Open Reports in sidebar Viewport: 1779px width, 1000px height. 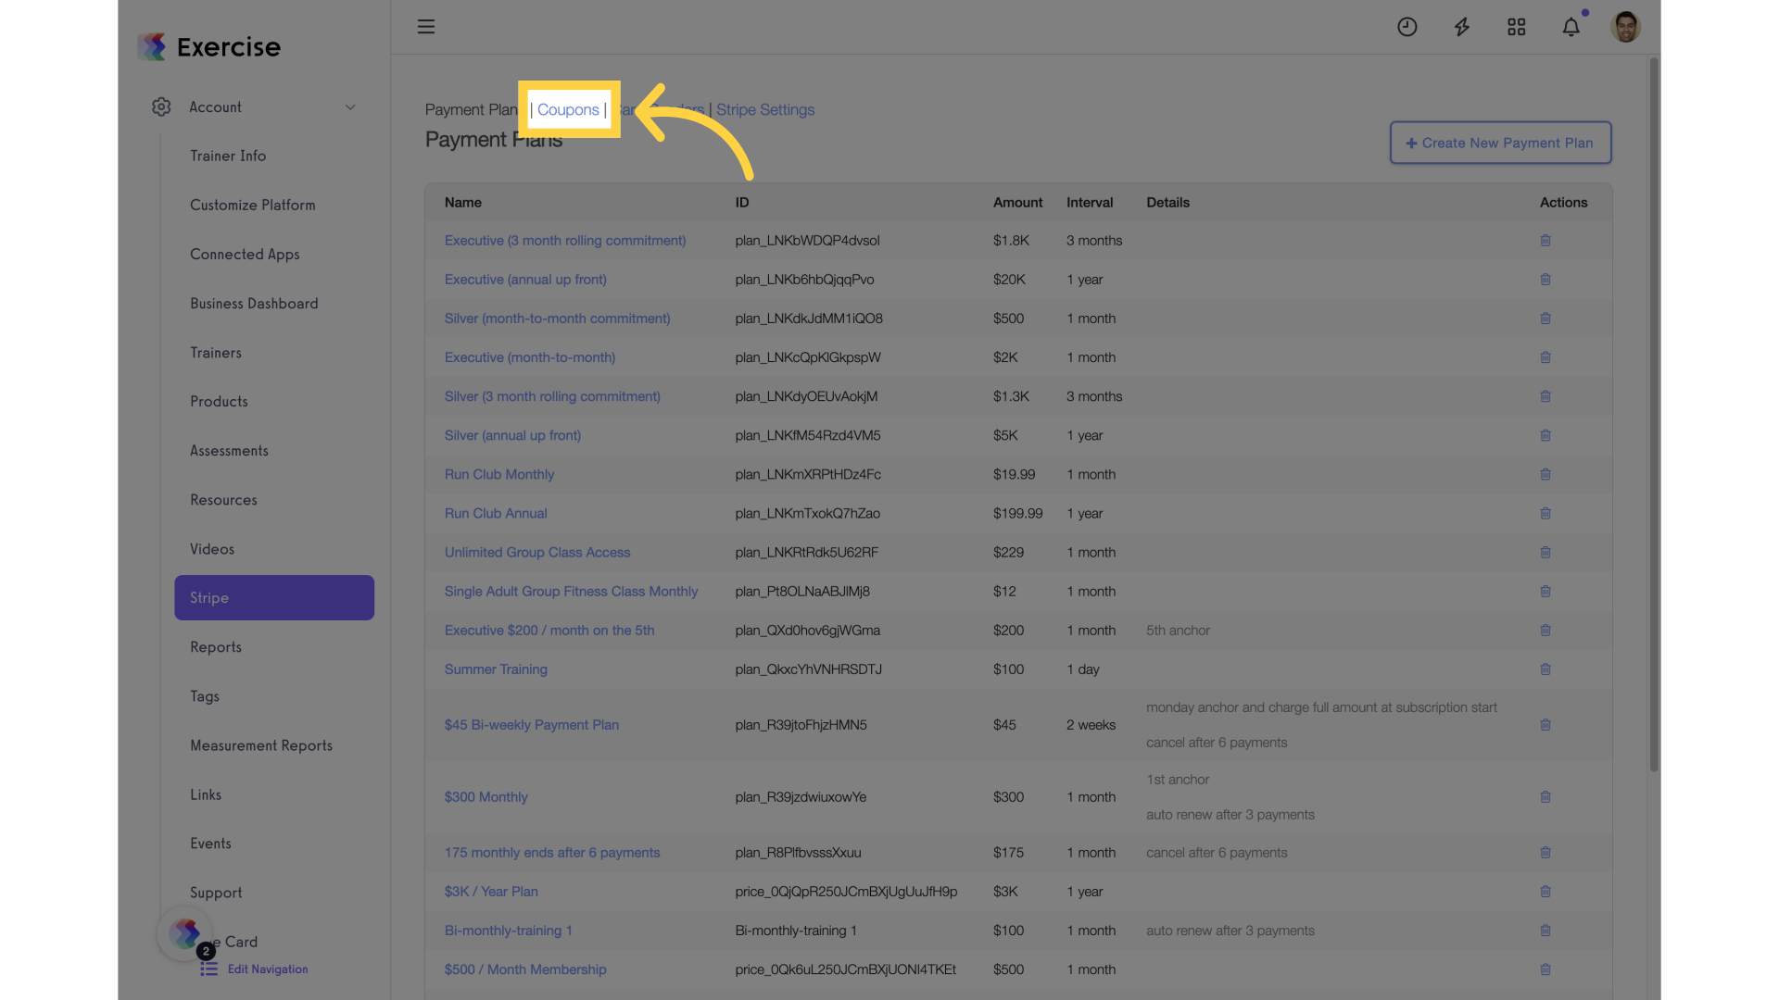click(216, 646)
